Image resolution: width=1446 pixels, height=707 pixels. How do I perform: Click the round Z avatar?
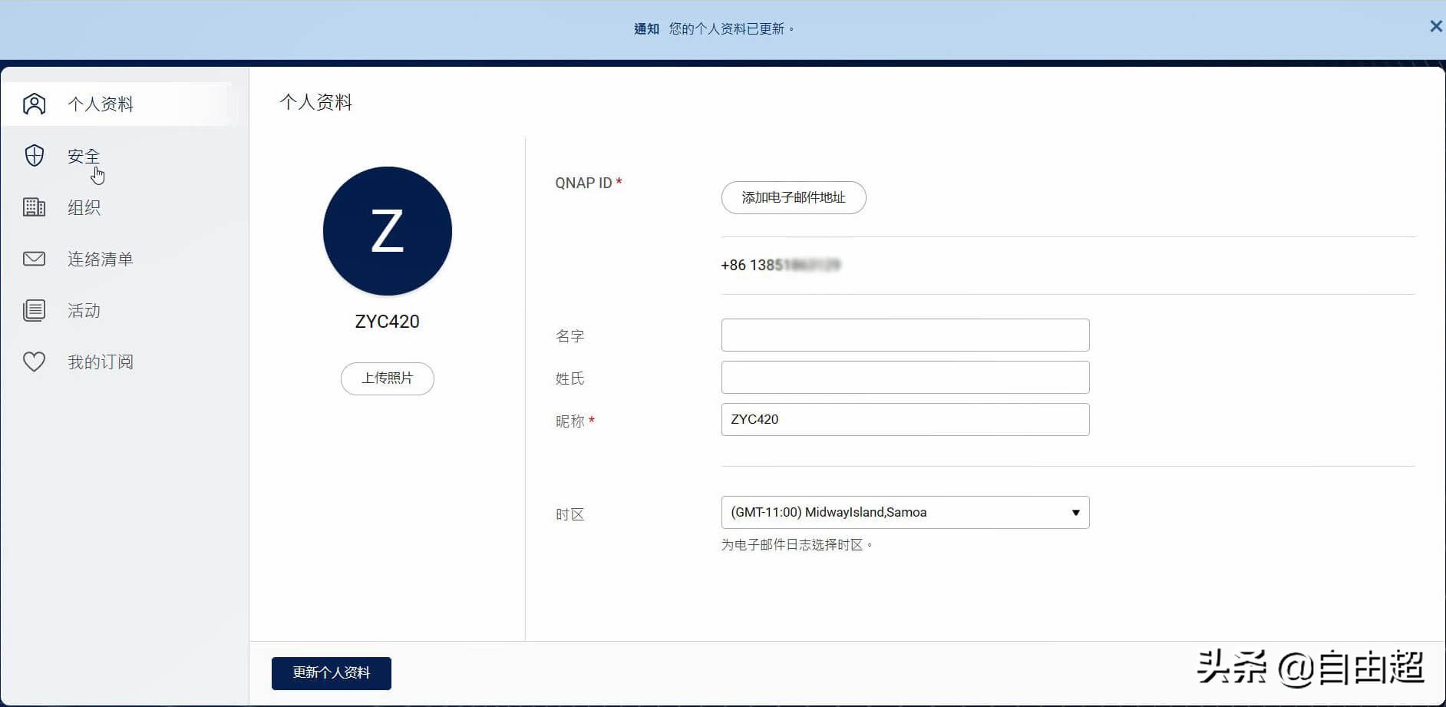click(387, 230)
